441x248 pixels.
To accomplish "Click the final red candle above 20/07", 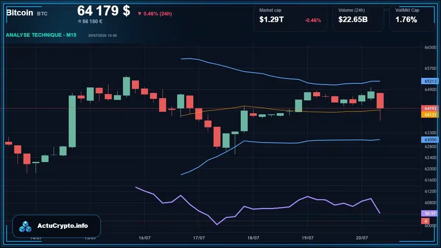I will [x=380, y=101].
